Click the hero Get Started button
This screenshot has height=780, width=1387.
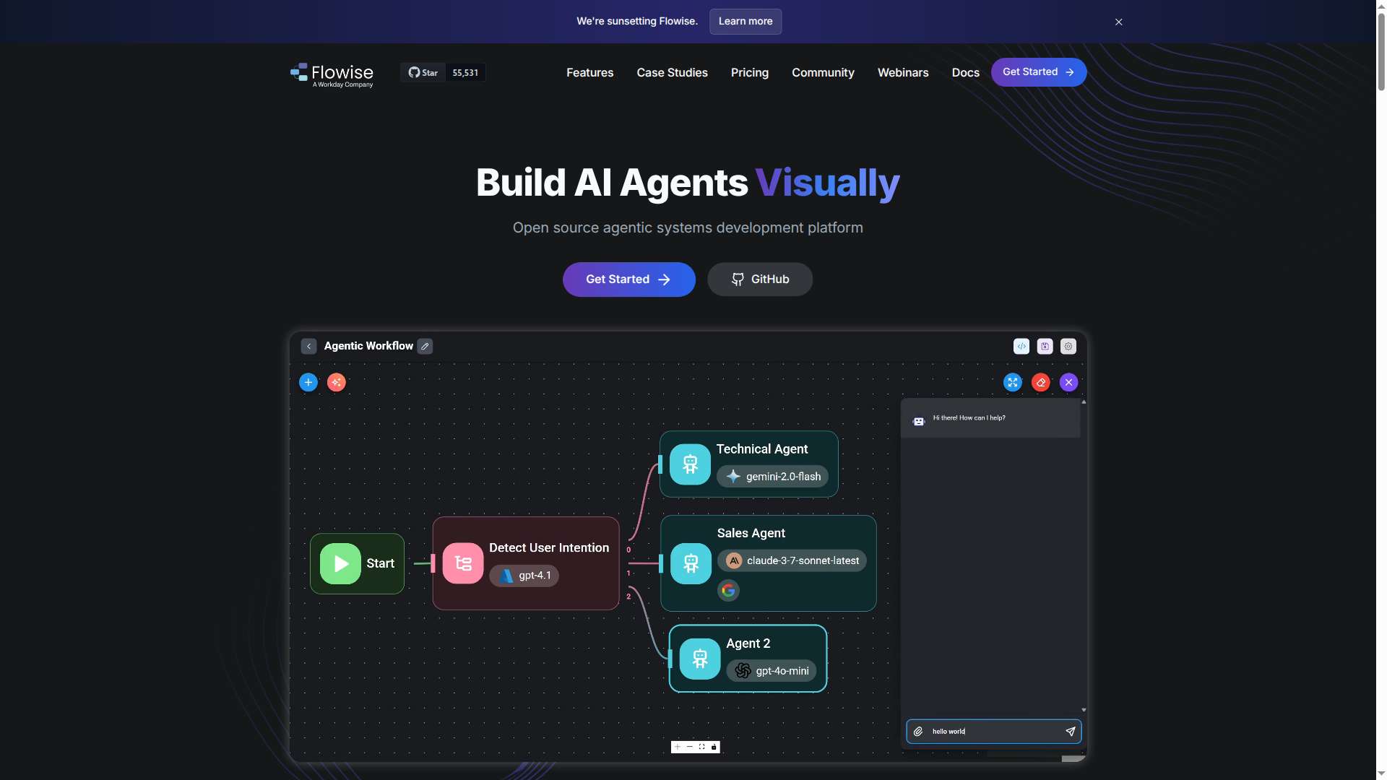tap(628, 279)
